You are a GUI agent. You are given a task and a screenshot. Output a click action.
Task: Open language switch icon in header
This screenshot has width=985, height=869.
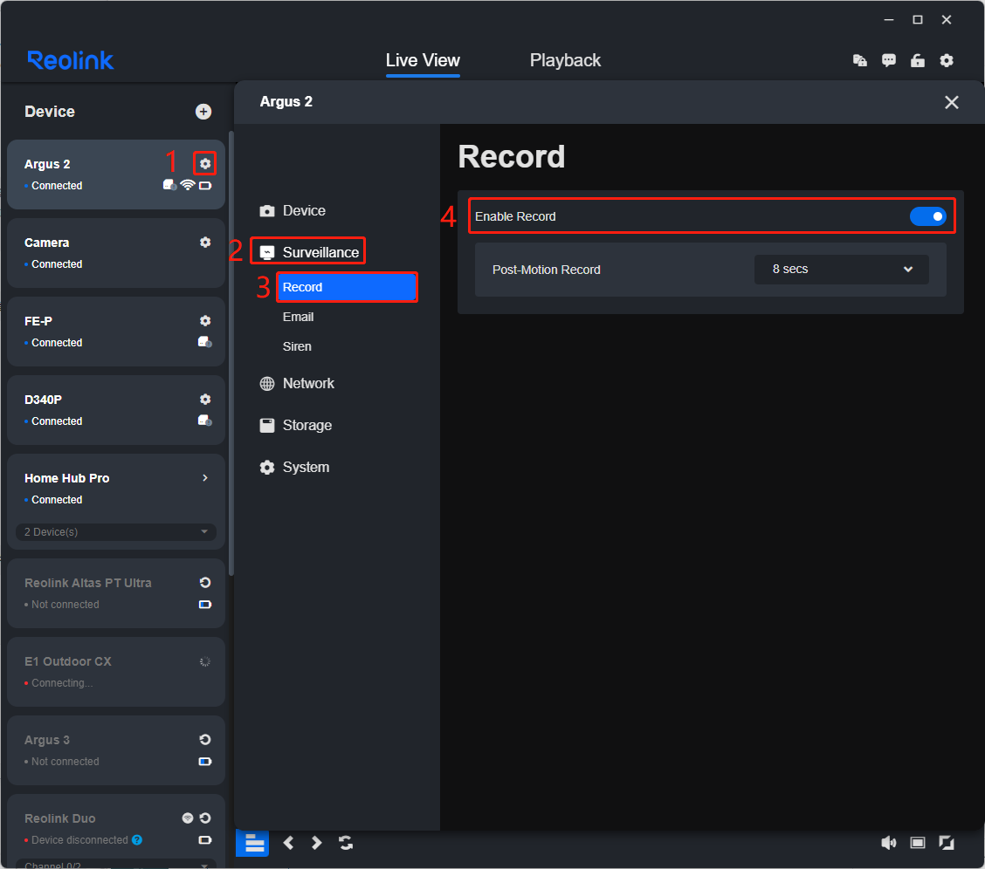(859, 60)
